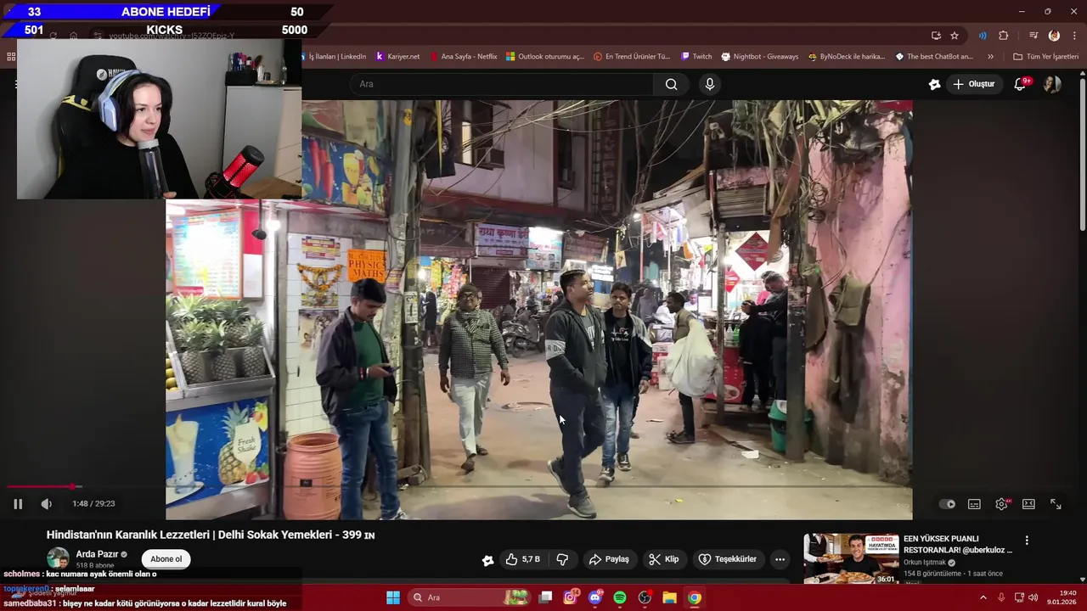Open the Outlook oturumu bookmark

tap(545, 57)
